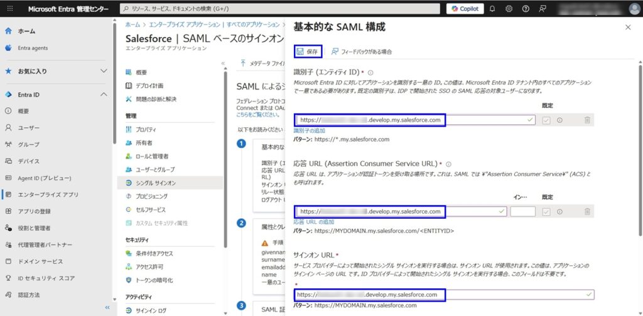Collapse the Entra ID section
This screenshot has width=643, height=316.
click(x=104, y=95)
